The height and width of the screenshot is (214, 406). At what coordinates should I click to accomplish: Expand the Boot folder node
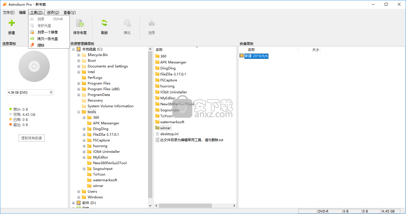[79, 61]
